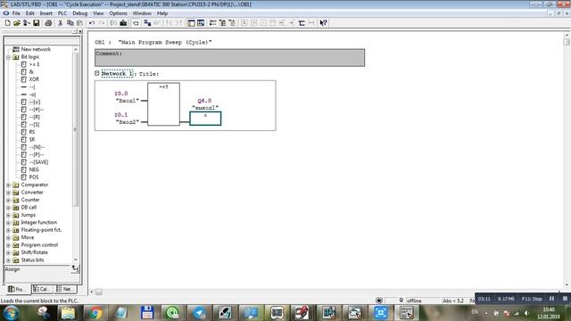The width and height of the screenshot is (571, 321).
Task: Select the SR flip-flop element
Action: (x=32, y=139)
